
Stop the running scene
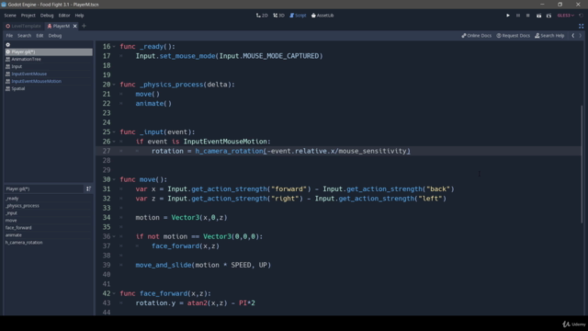tap(527, 16)
